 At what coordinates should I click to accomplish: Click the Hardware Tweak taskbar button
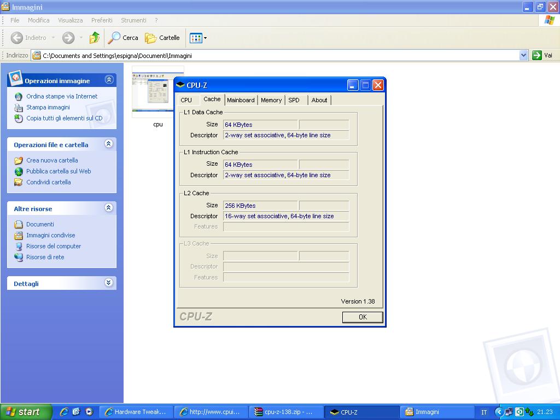click(x=136, y=412)
